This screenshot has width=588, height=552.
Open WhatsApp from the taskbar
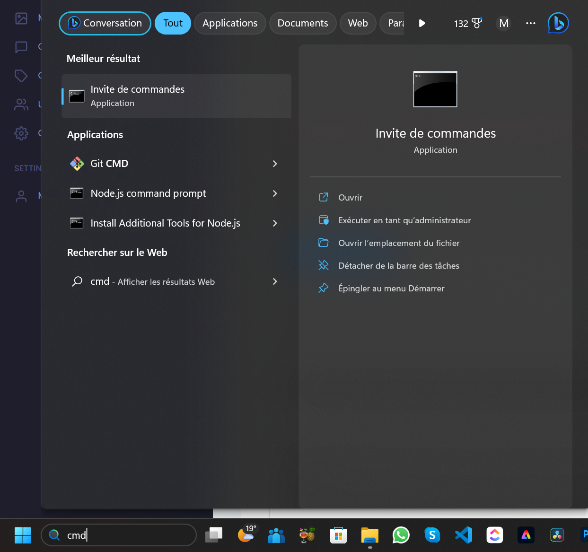401,535
